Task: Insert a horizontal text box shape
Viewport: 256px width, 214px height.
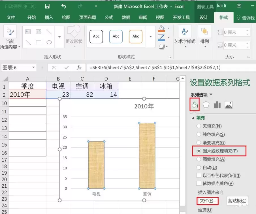Action: [x=28, y=31]
